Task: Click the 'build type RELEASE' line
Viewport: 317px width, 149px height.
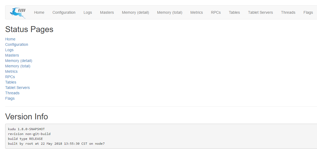Action: click(x=25, y=139)
